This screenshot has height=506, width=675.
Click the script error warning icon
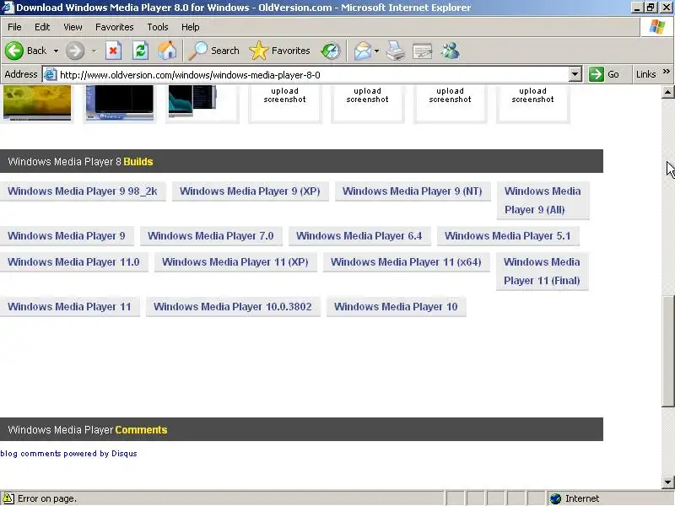pyautogui.click(x=8, y=498)
